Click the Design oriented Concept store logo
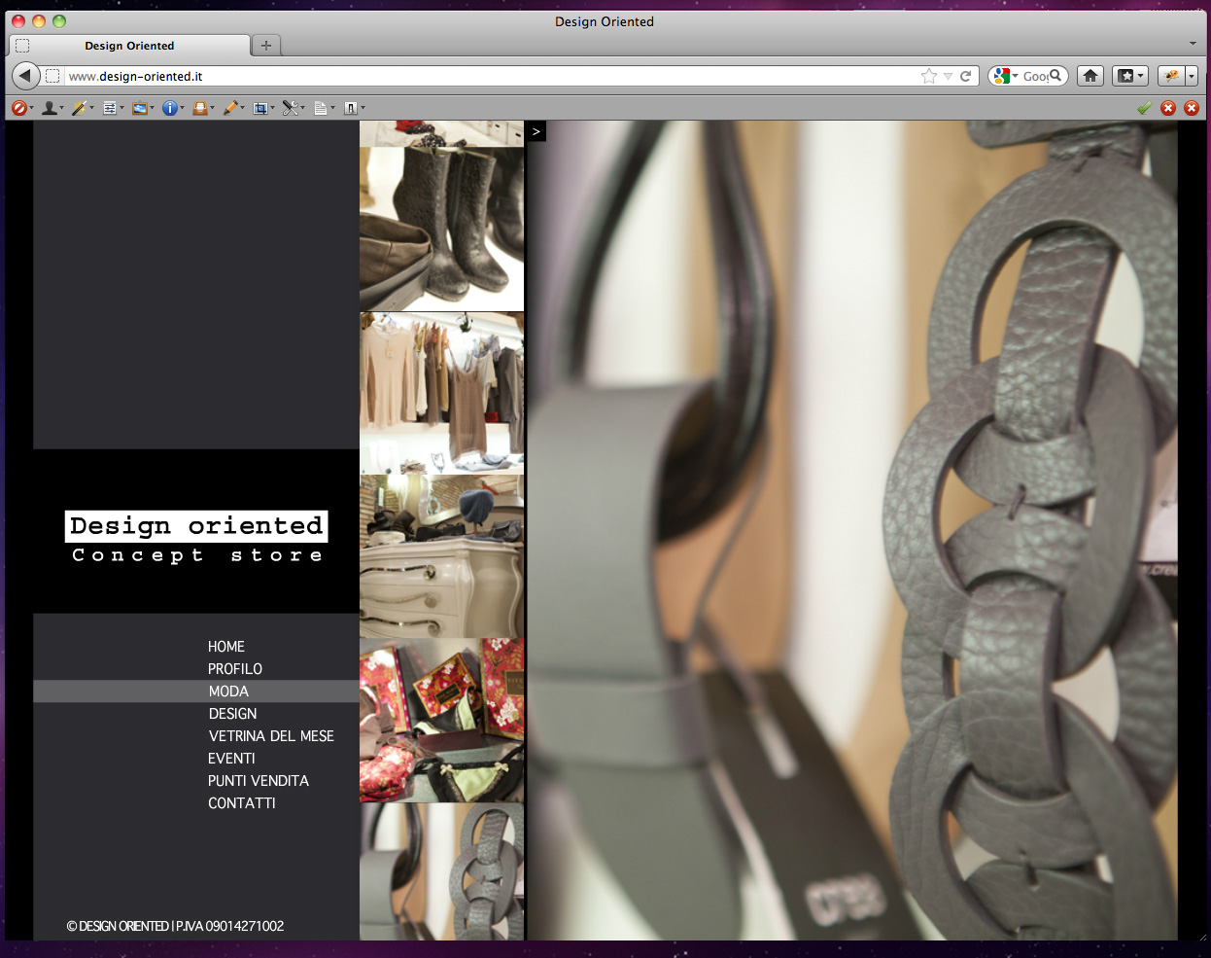Image resolution: width=1211 pixels, height=958 pixels. tap(196, 539)
